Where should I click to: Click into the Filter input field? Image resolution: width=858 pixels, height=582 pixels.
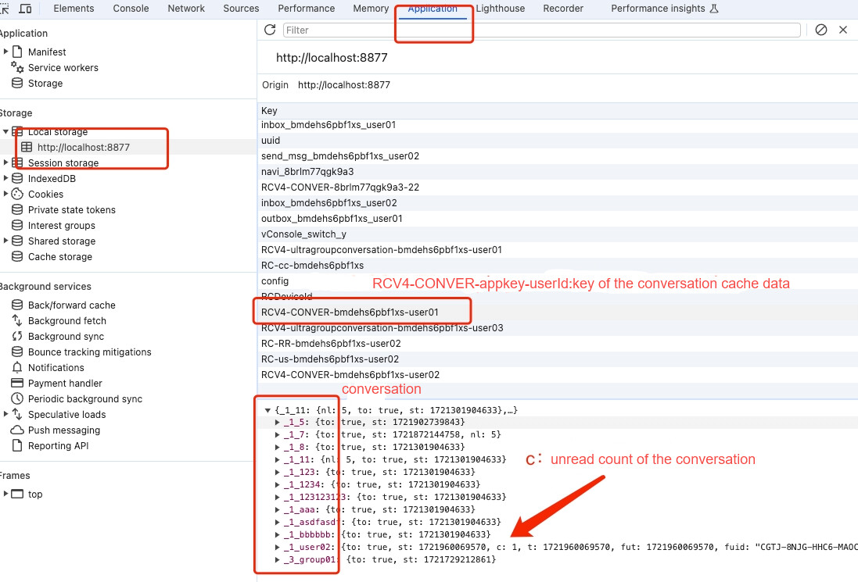tap(542, 30)
